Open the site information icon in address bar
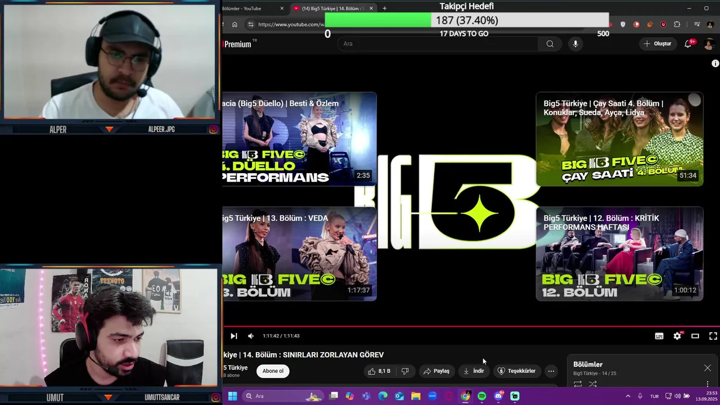The image size is (720, 405). [251, 24]
